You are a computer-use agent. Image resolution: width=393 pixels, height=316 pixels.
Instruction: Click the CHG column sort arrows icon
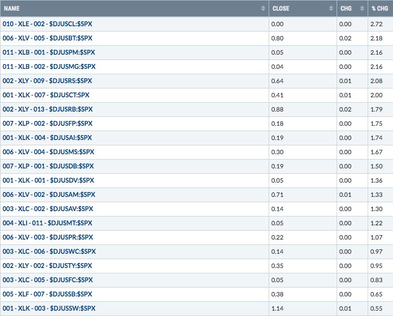362,8
